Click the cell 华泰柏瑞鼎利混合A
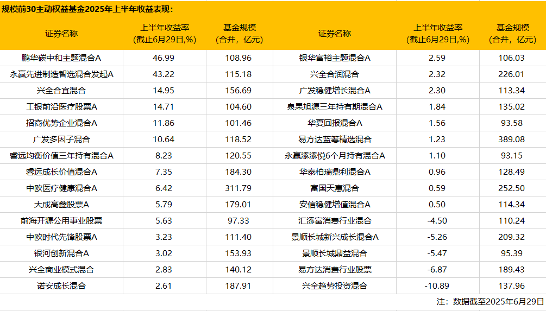The width and height of the screenshot is (546, 311). click(x=335, y=172)
